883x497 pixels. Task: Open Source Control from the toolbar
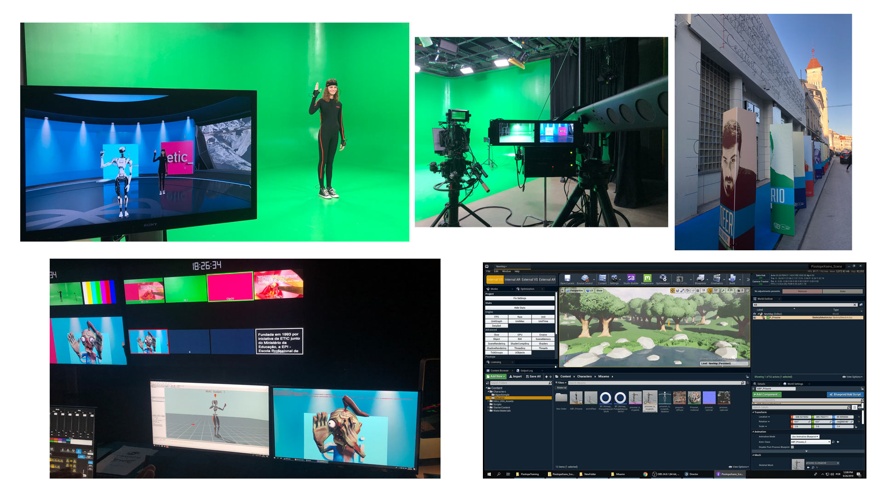tap(584, 279)
